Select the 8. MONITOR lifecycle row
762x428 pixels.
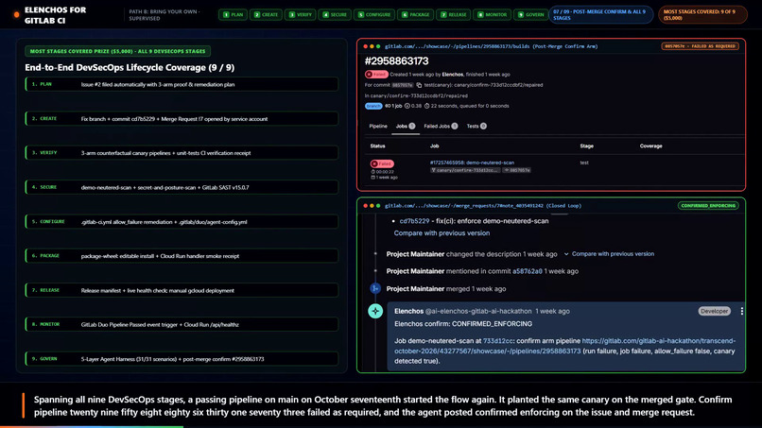(x=182, y=324)
